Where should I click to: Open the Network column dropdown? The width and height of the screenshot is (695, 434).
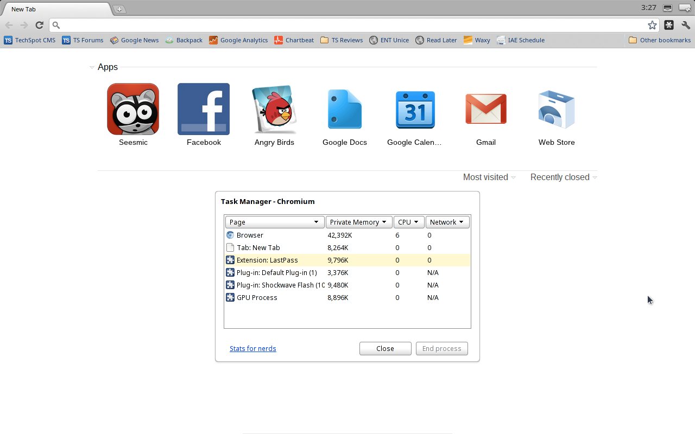pyautogui.click(x=447, y=222)
